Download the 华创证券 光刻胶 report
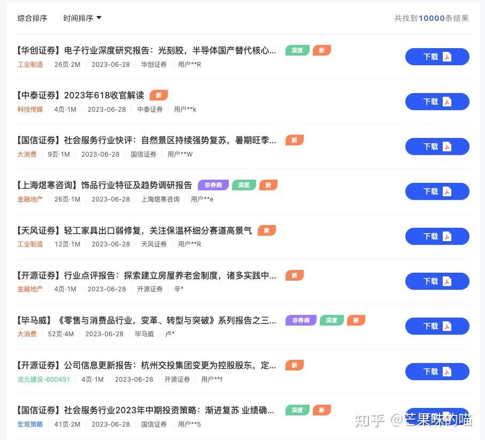The image size is (485, 440). (x=437, y=57)
